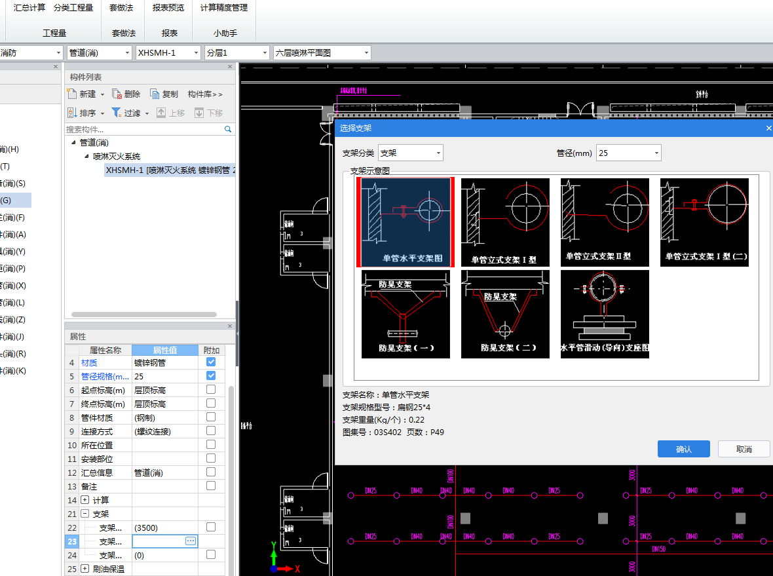Viewport: 773px width, 576px height.
Task: Select the XHSMH-1 tree item
Action: [170, 170]
